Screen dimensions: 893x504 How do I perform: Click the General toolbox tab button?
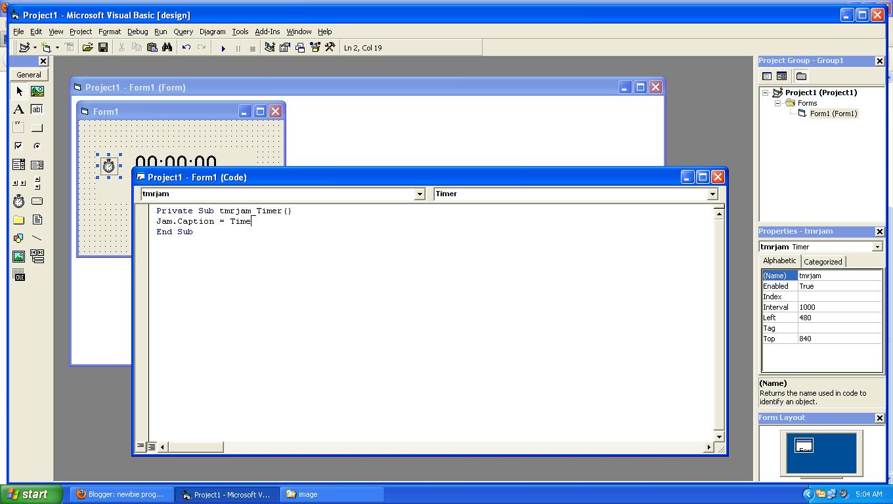click(29, 75)
